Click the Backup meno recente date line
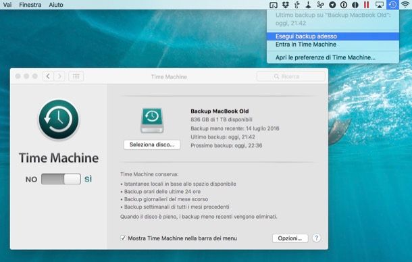The height and width of the screenshot is (262, 412). pos(235,128)
